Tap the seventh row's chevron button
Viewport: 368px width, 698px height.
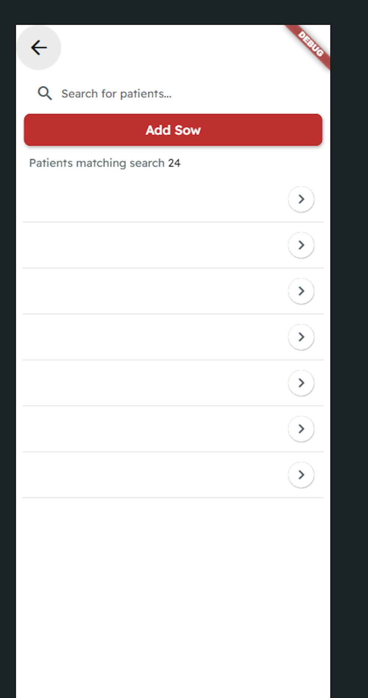(x=301, y=475)
